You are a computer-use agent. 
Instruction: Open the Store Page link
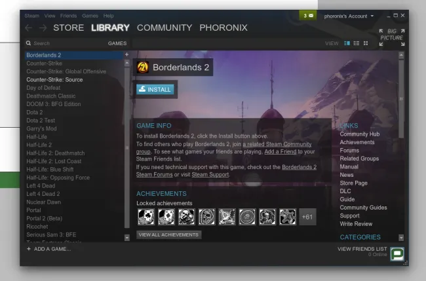[x=353, y=183]
